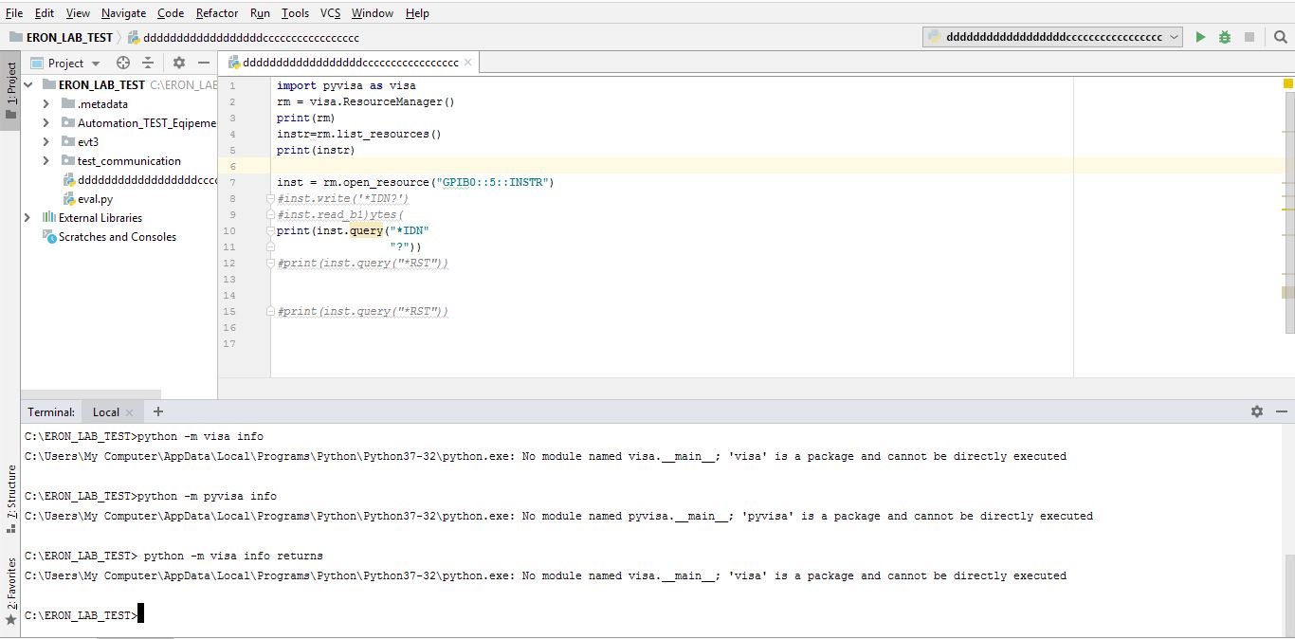1295x639 pixels.
Task: Expand the test_communication folder
Action: pyautogui.click(x=46, y=160)
